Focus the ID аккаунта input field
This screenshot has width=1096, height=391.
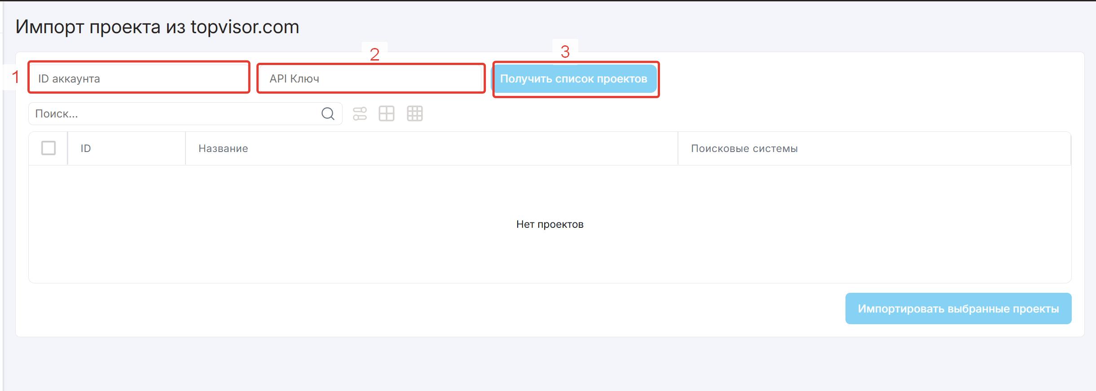(x=139, y=78)
